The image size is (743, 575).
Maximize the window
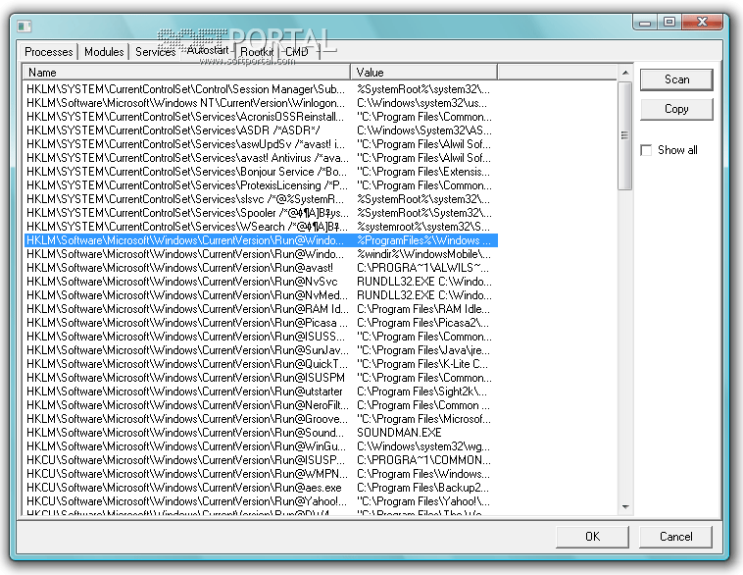pyautogui.click(x=669, y=23)
